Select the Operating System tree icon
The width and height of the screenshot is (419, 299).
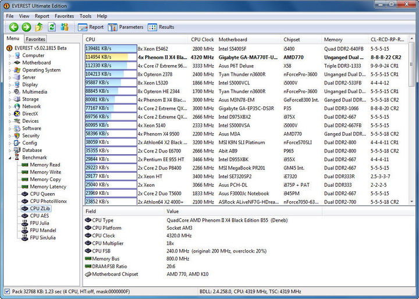[x=17, y=70]
